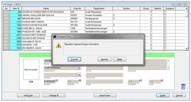Open calendar picker for Expired date
The height and width of the screenshot is (102, 191).
tap(80, 81)
